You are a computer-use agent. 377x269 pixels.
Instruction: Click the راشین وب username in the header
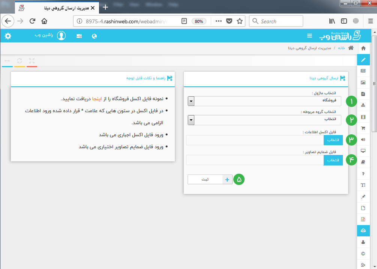pyautogui.click(x=44, y=35)
